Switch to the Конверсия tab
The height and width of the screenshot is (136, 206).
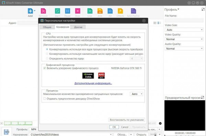point(63,27)
